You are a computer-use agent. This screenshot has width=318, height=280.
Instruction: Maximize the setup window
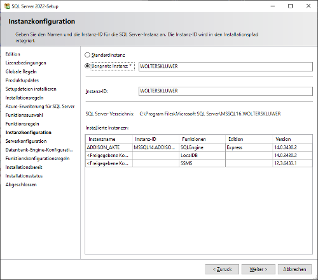pyautogui.click(x=291, y=6)
